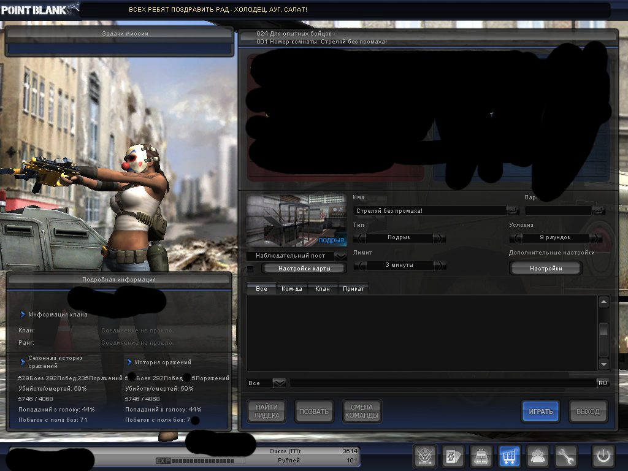Open additional Настройки button
The width and height of the screenshot is (628, 471).
pyautogui.click(x=545, y=269)
